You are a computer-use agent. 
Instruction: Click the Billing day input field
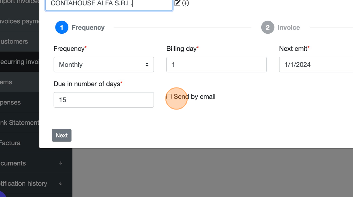coord(216,65)
